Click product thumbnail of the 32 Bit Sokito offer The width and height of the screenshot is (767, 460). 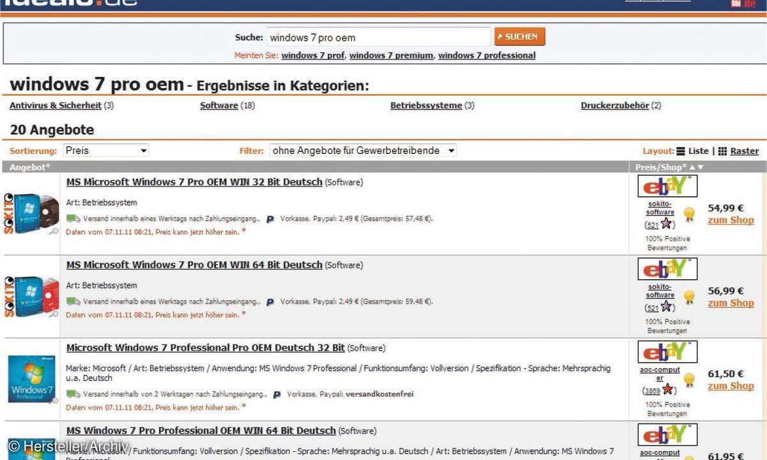tap(31, 212)
